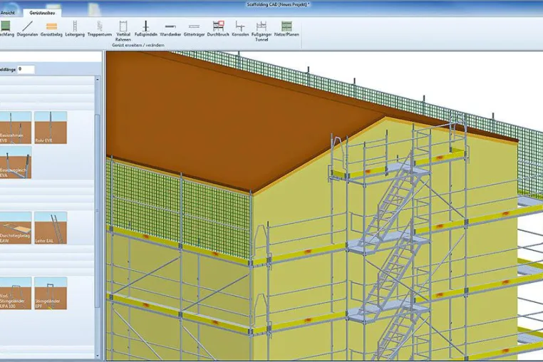
Task: Open the Fußgänger Tunnel tool
Action: coord(262,31)
